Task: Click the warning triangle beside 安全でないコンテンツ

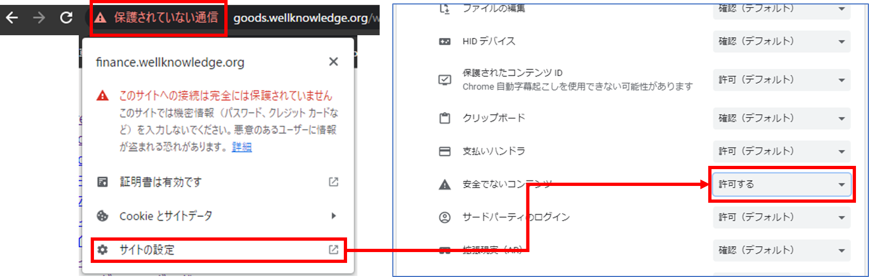Action: [x=445, y=185]
